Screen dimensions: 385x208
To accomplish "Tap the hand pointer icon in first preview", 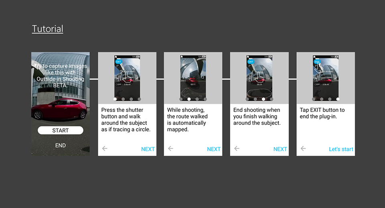I will [x=127, y=77].
